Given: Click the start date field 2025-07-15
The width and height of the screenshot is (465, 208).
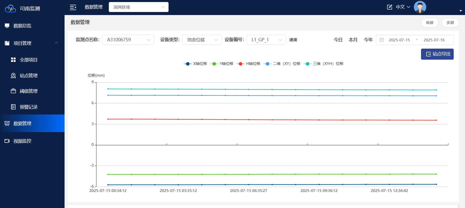Looking at the screenshot, I should (399, 40).
